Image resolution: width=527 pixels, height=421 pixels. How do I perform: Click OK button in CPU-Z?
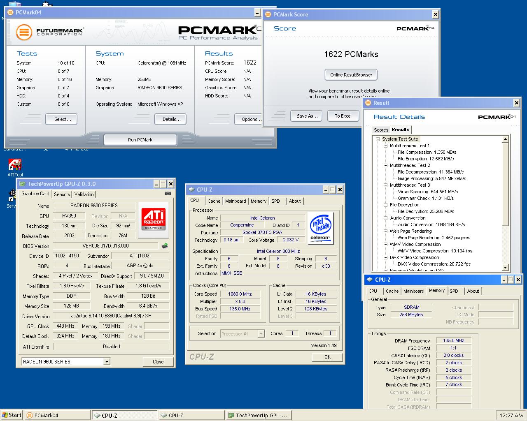(x=327, y=357)
